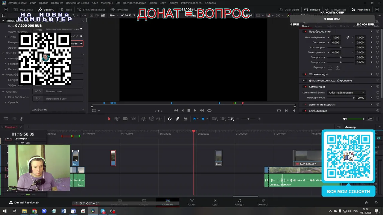Click the Масштабирование X value field
This screenshot has height=215, width=383.
coord(336,38)
